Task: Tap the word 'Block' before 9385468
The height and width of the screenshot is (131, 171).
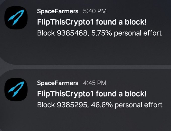Action: pyautogui.click(x=46, y=33)
